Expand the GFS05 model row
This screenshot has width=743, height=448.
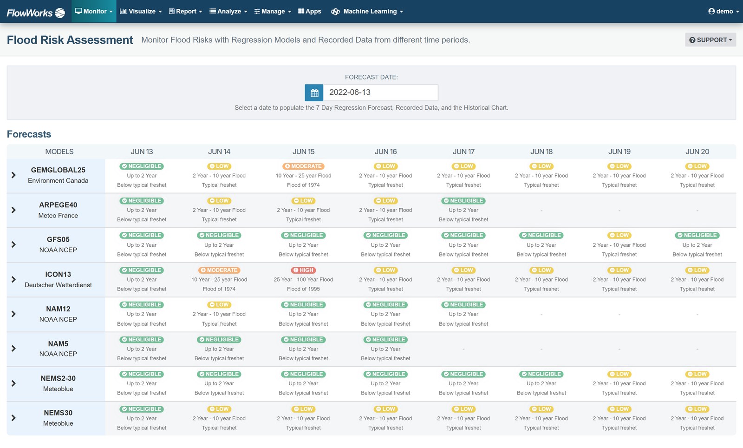tap(13, 244)
